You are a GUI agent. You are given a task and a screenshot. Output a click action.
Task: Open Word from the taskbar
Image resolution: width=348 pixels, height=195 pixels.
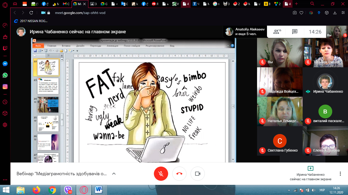click(x=99, y=190)
